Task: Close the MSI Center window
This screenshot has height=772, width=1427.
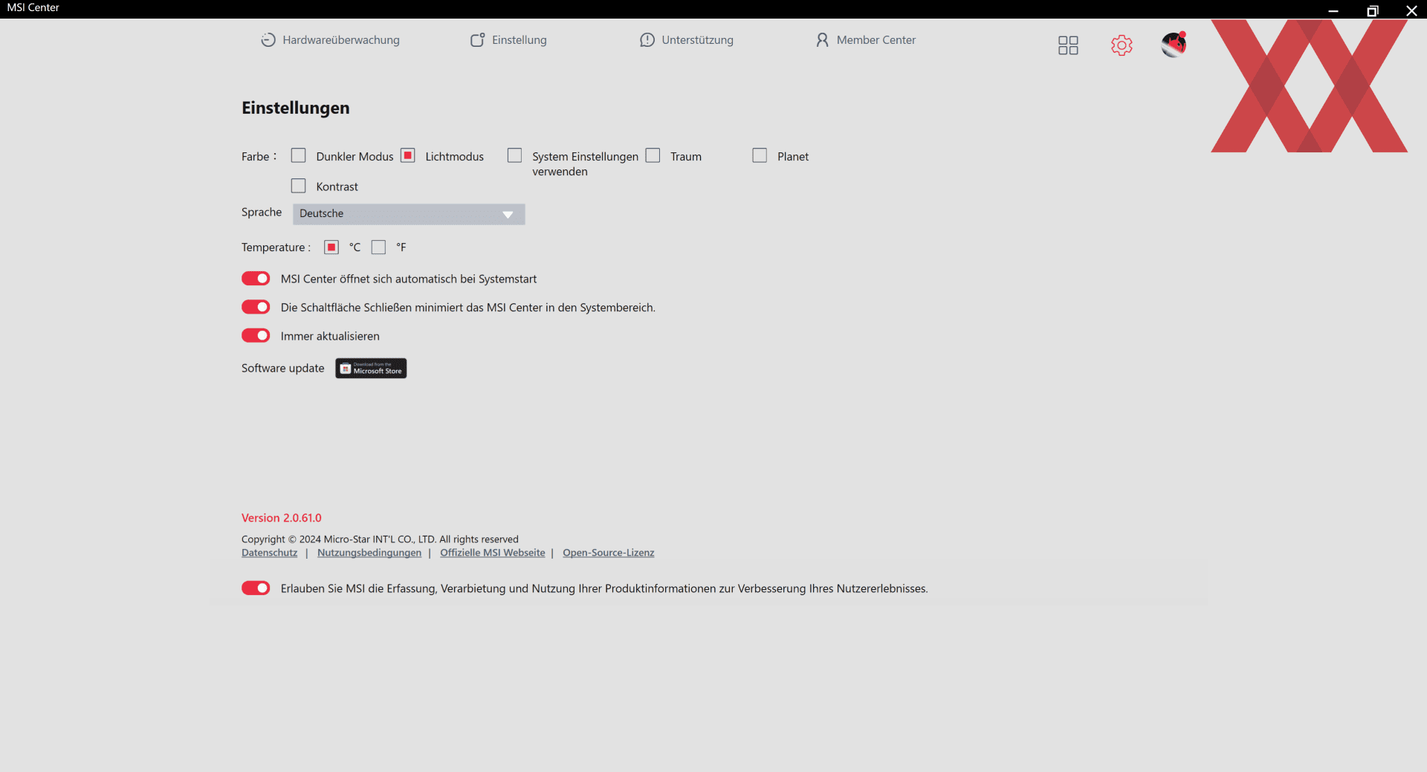Action: click(x=1411, y=10)
